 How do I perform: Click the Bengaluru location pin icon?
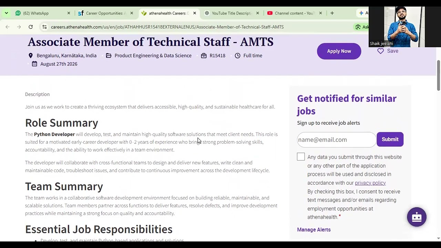(31, 55)
